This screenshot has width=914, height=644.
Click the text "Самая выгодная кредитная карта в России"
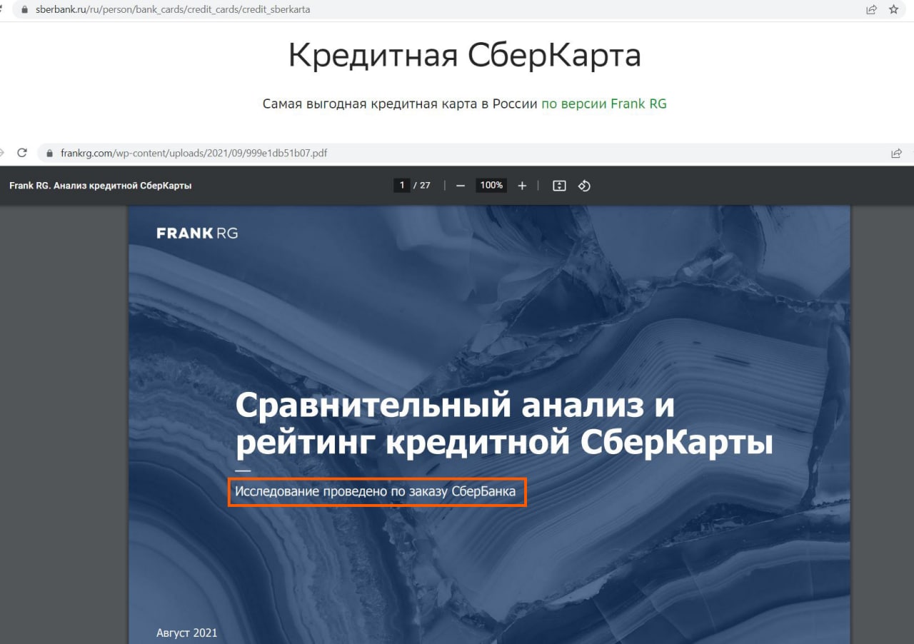[400, 104]
